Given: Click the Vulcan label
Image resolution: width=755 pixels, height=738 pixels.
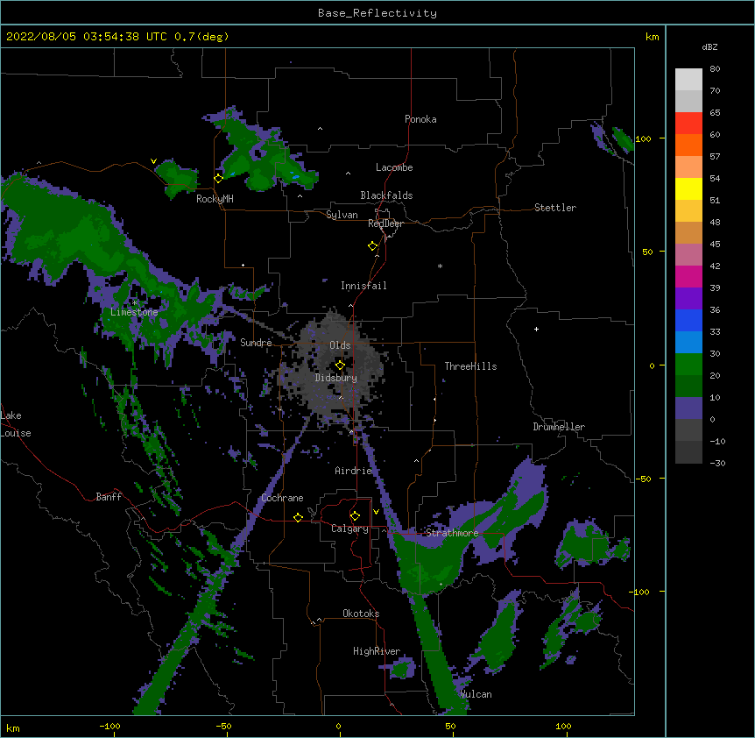Looking at the screenshot, I should (476, 694).
